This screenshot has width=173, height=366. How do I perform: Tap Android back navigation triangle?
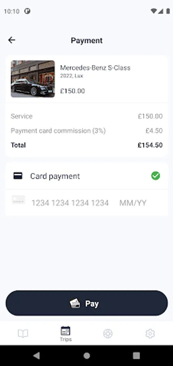(x=36, y=355)
